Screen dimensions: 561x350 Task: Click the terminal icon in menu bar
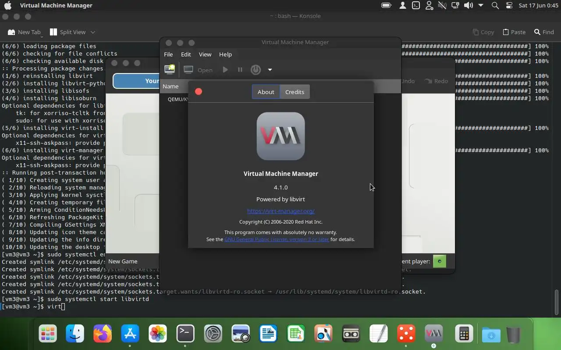coord(416,5)
